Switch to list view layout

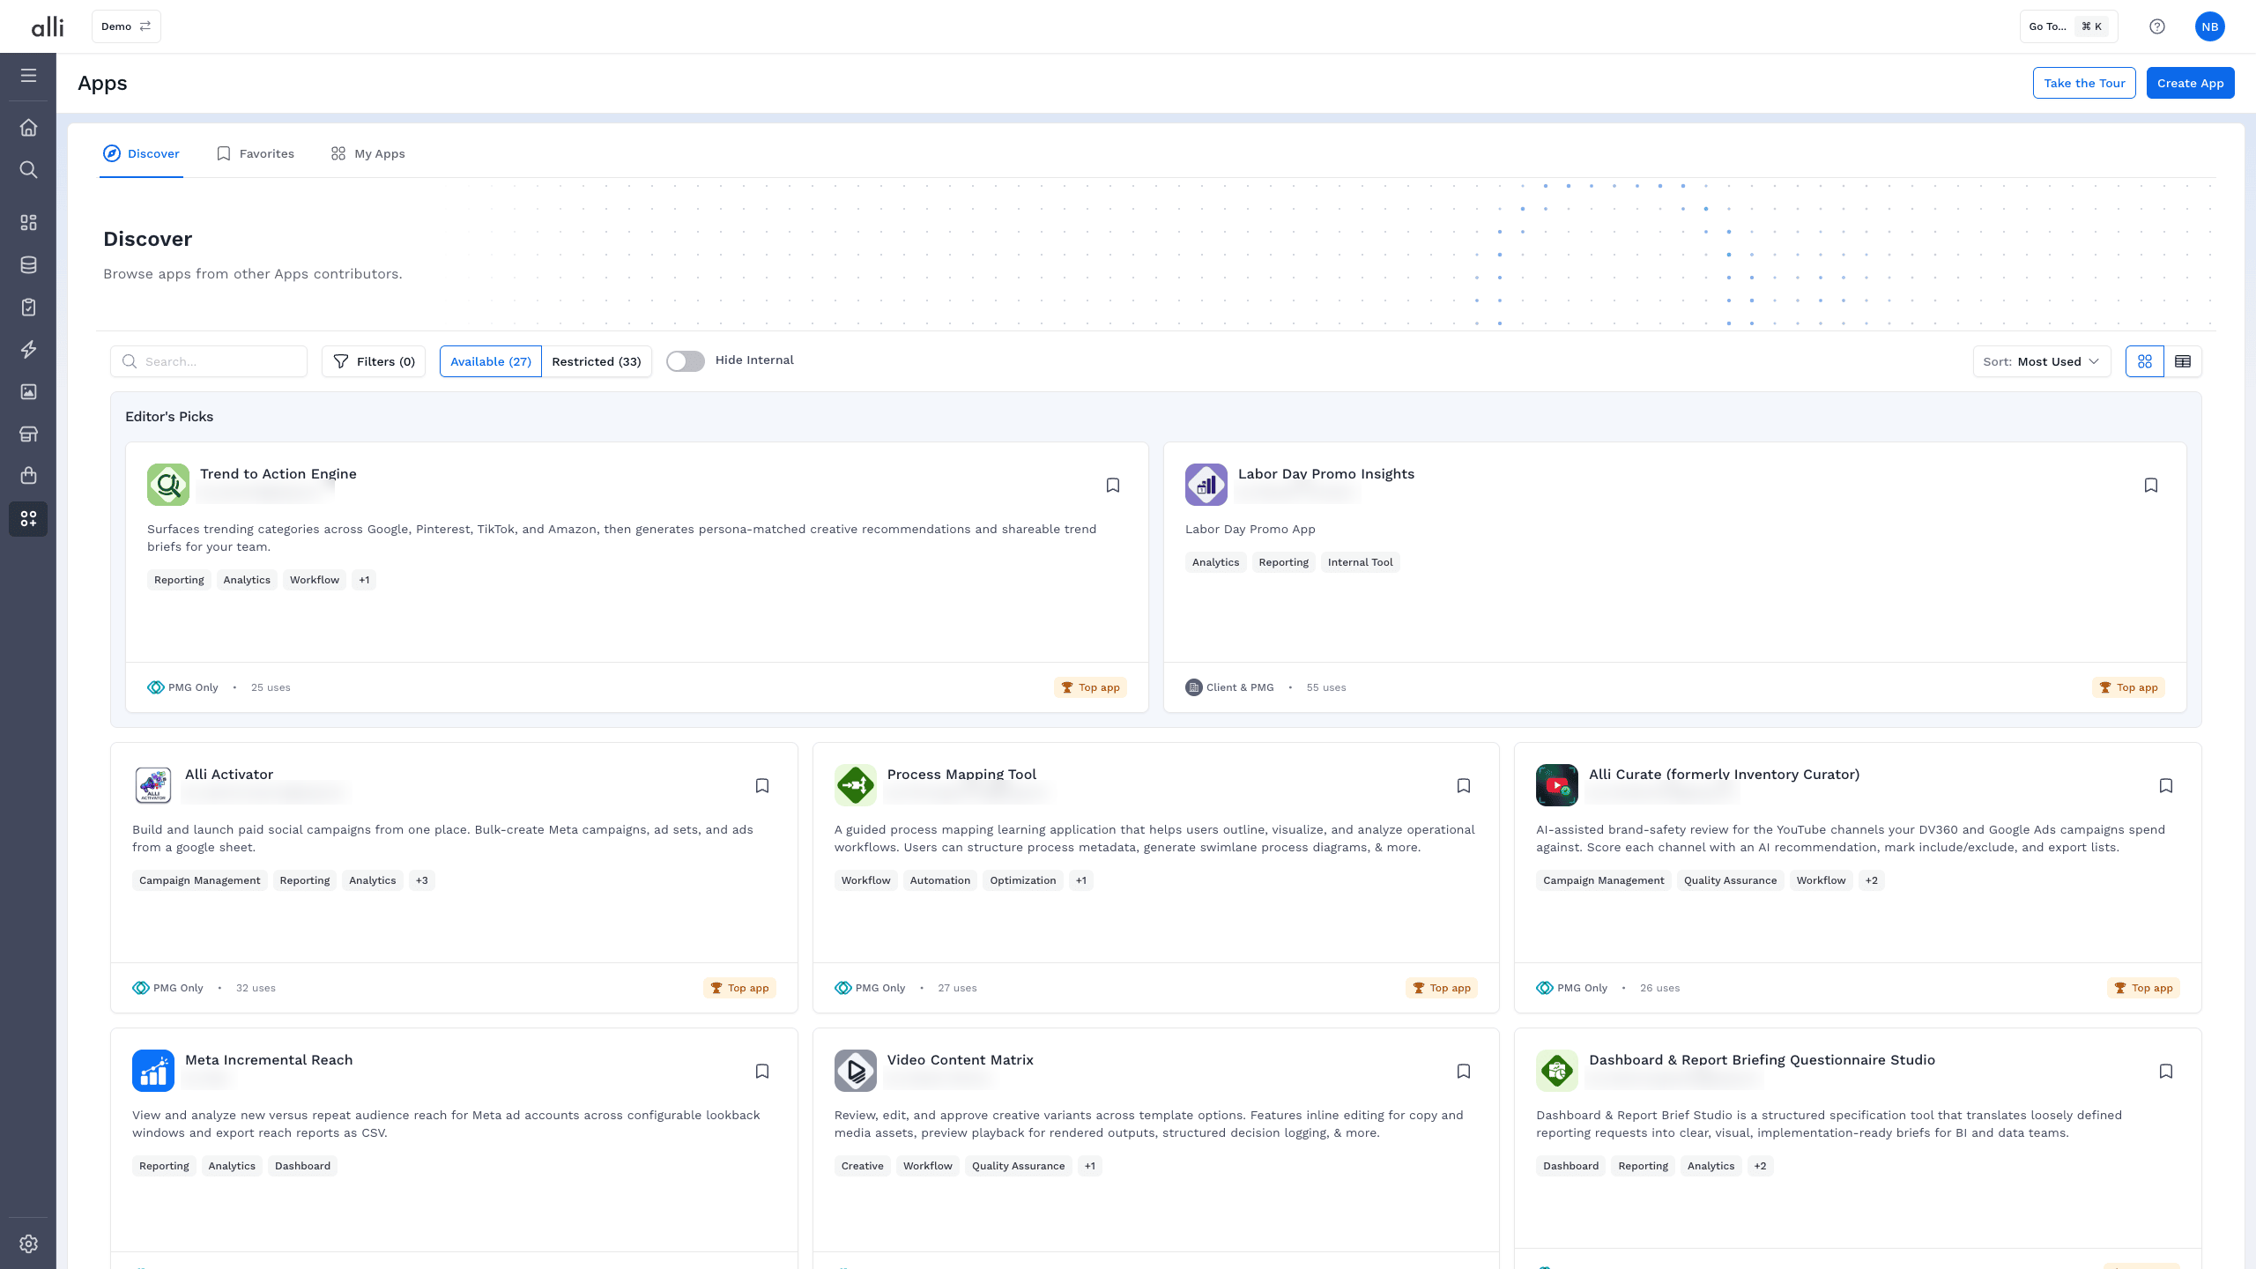point(2183,361)
